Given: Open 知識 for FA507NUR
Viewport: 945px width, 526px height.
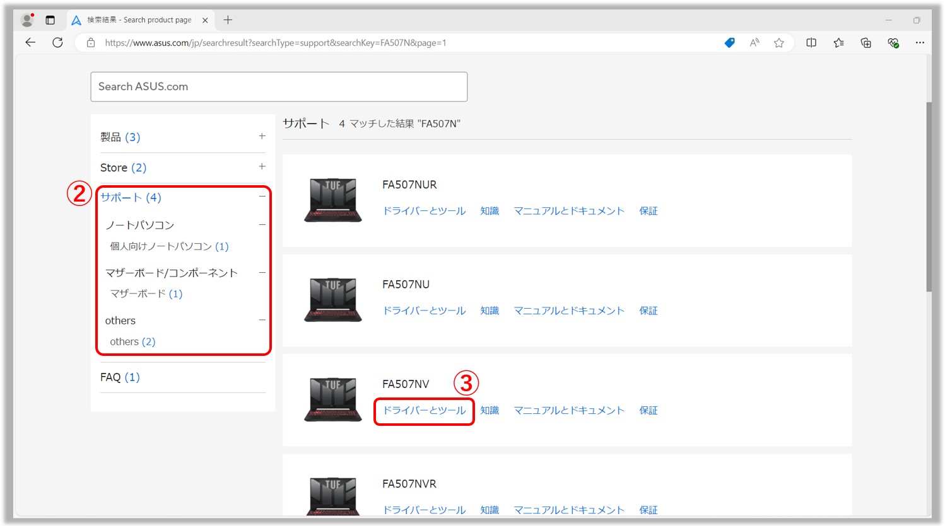Looking at the screenshot, I should pyautogui.click(x=490, y=211).
